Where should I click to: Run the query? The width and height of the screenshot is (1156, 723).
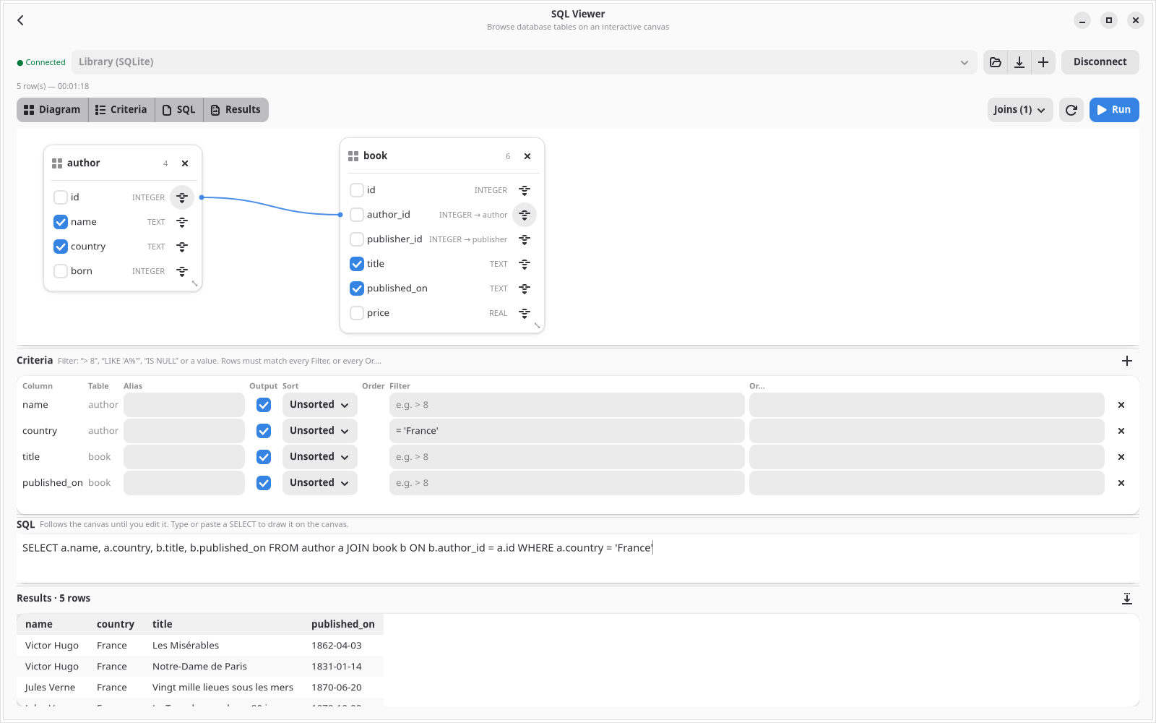click(1114, 110)
